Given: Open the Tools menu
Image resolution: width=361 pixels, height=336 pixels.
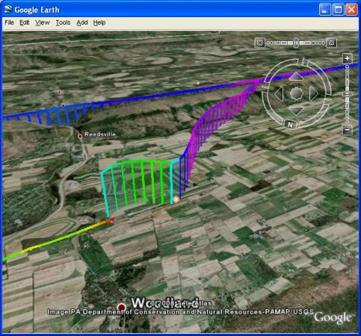Looking at the screenshot, I should pyautogui.click(x=63, y=22).
